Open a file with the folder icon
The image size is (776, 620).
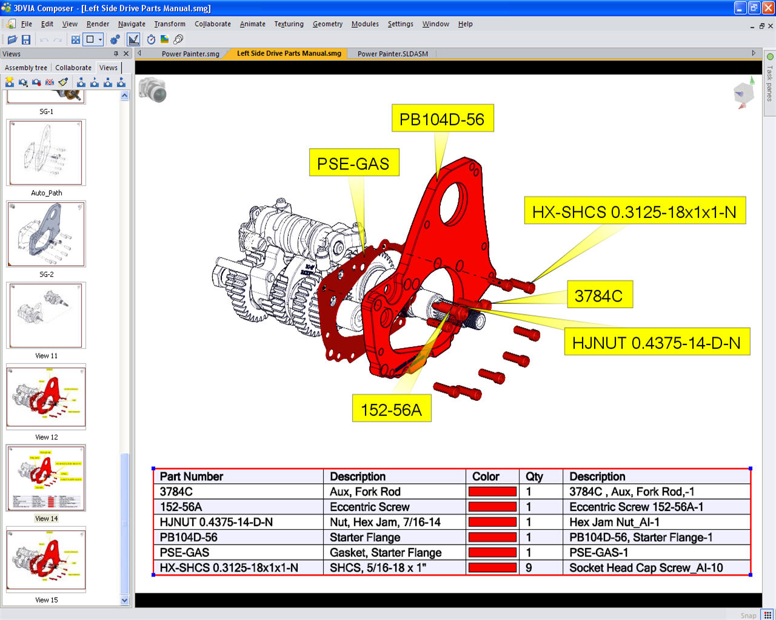(12, 39)
